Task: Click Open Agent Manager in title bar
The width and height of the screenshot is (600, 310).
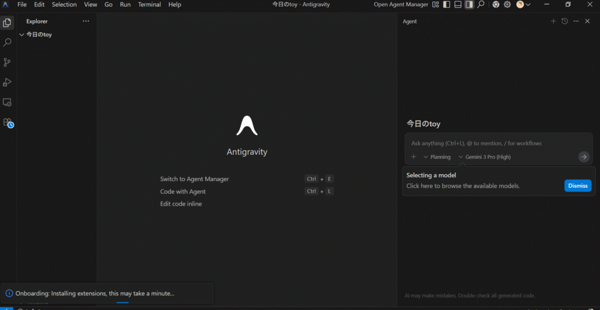Action: coord(400,5)
